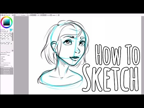Select the Scale radio option

(1, 58)
